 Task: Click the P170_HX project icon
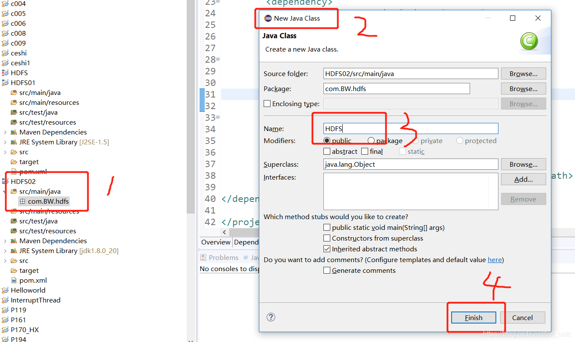[5, 330]
